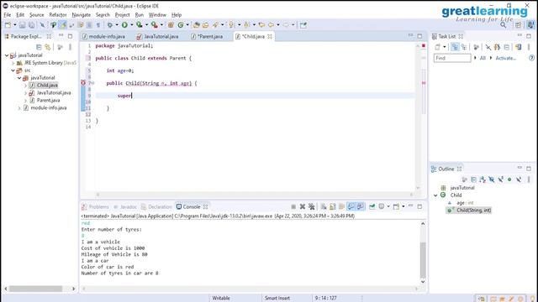Click Remove All Terminated Launches icon
The height and width of the screenshot is (302, 538).
(x=312, y=207)
